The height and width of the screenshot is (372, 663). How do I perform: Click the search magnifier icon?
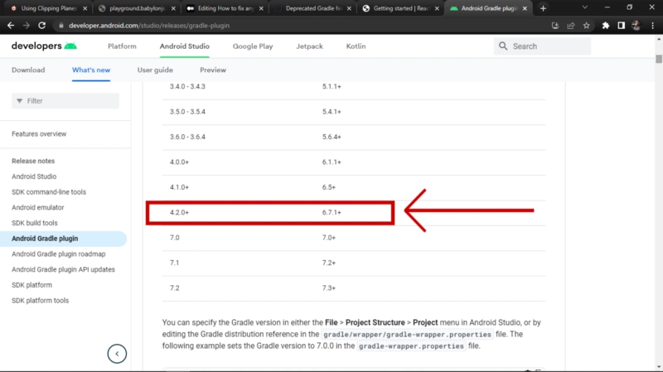click(x=503, y=46)
